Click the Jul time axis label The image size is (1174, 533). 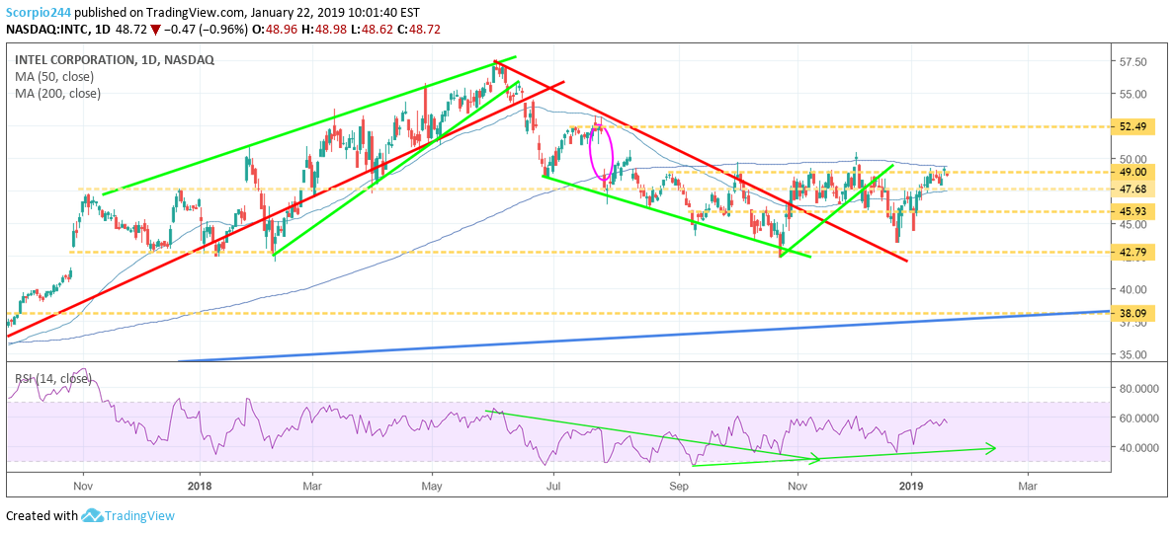553,486
